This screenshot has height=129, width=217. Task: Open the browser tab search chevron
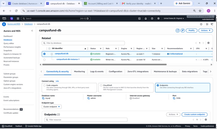coord(3,3)
